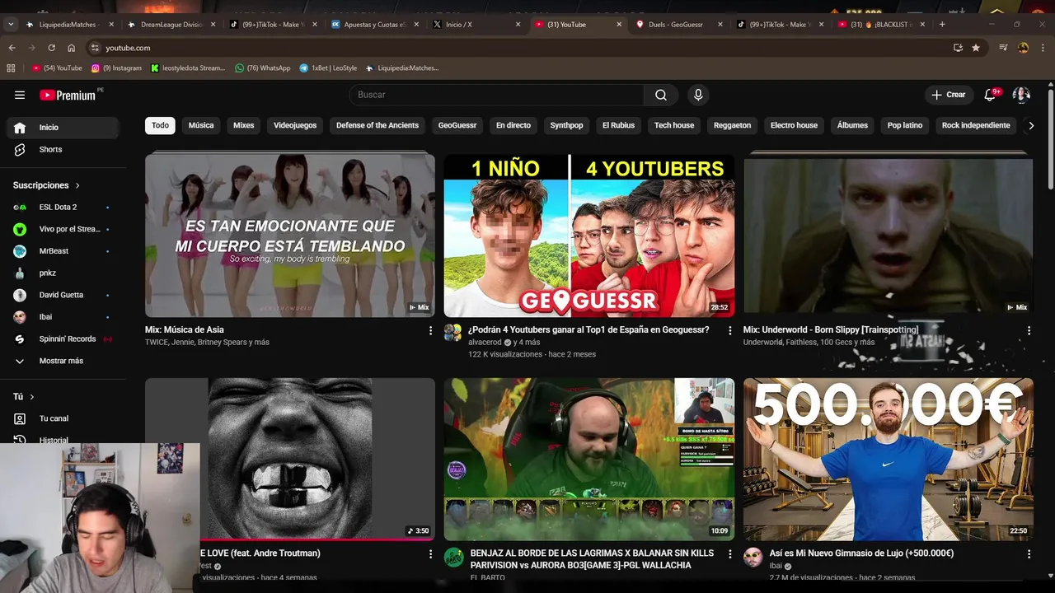Click the Buscar search field
1055x593 pixels.
(x=497, y=95)
